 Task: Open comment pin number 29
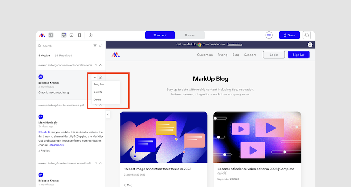coord(41,175)
